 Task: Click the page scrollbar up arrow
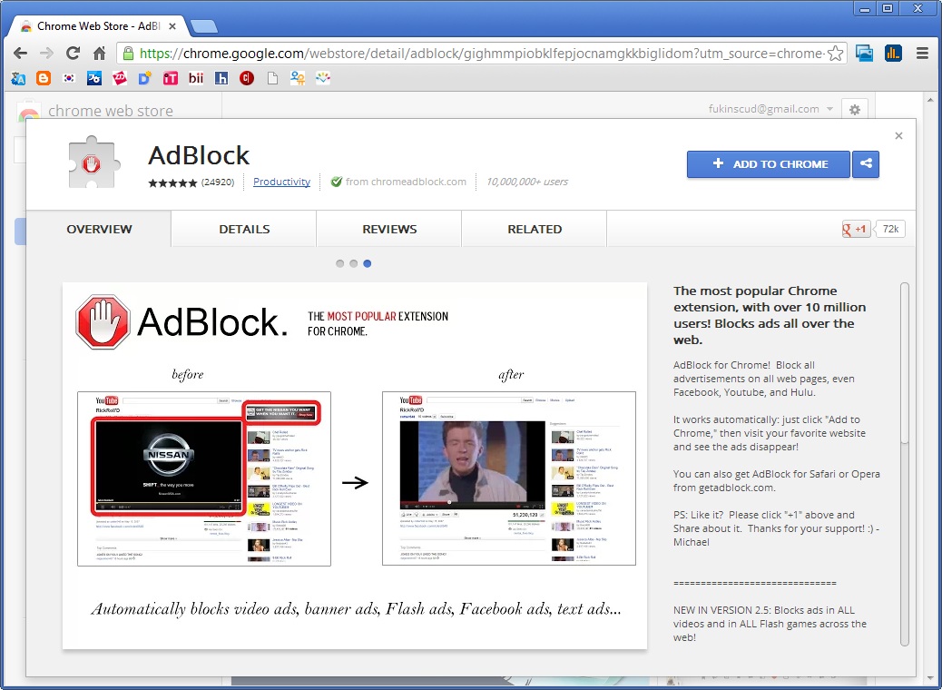point(931,101)
